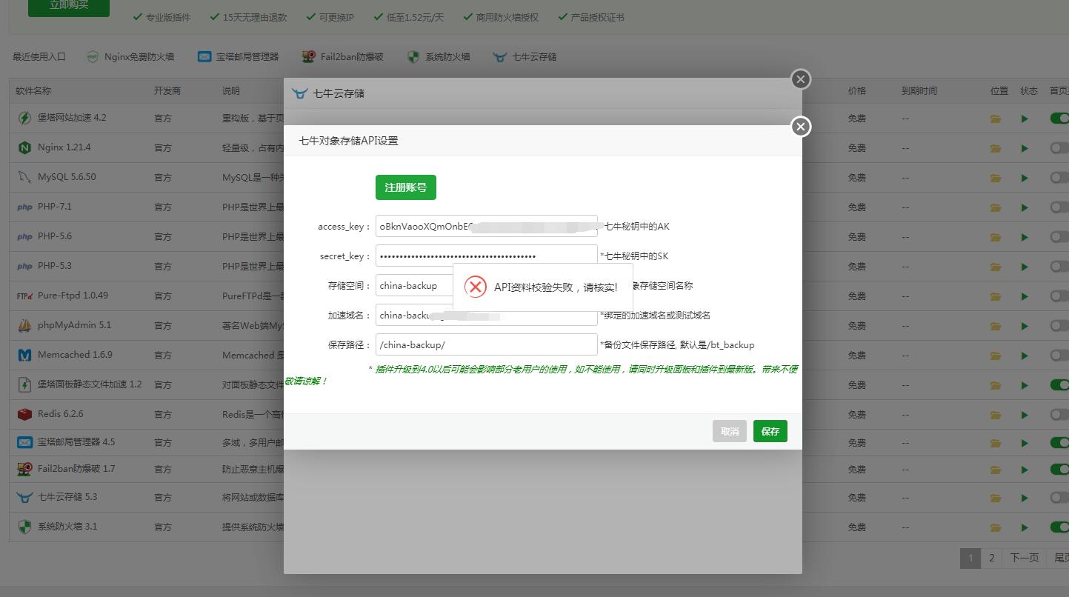1069x597 pixels.
Task: Open the folder icon in Redis 6.2.6 row
Action: coord(996,415)
